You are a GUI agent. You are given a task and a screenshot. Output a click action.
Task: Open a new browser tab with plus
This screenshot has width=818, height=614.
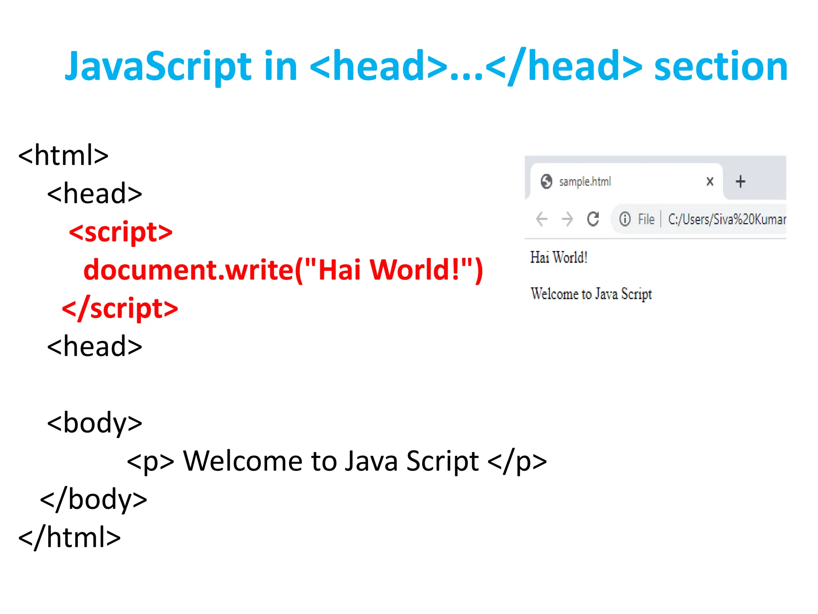click(x=741, y=181)
